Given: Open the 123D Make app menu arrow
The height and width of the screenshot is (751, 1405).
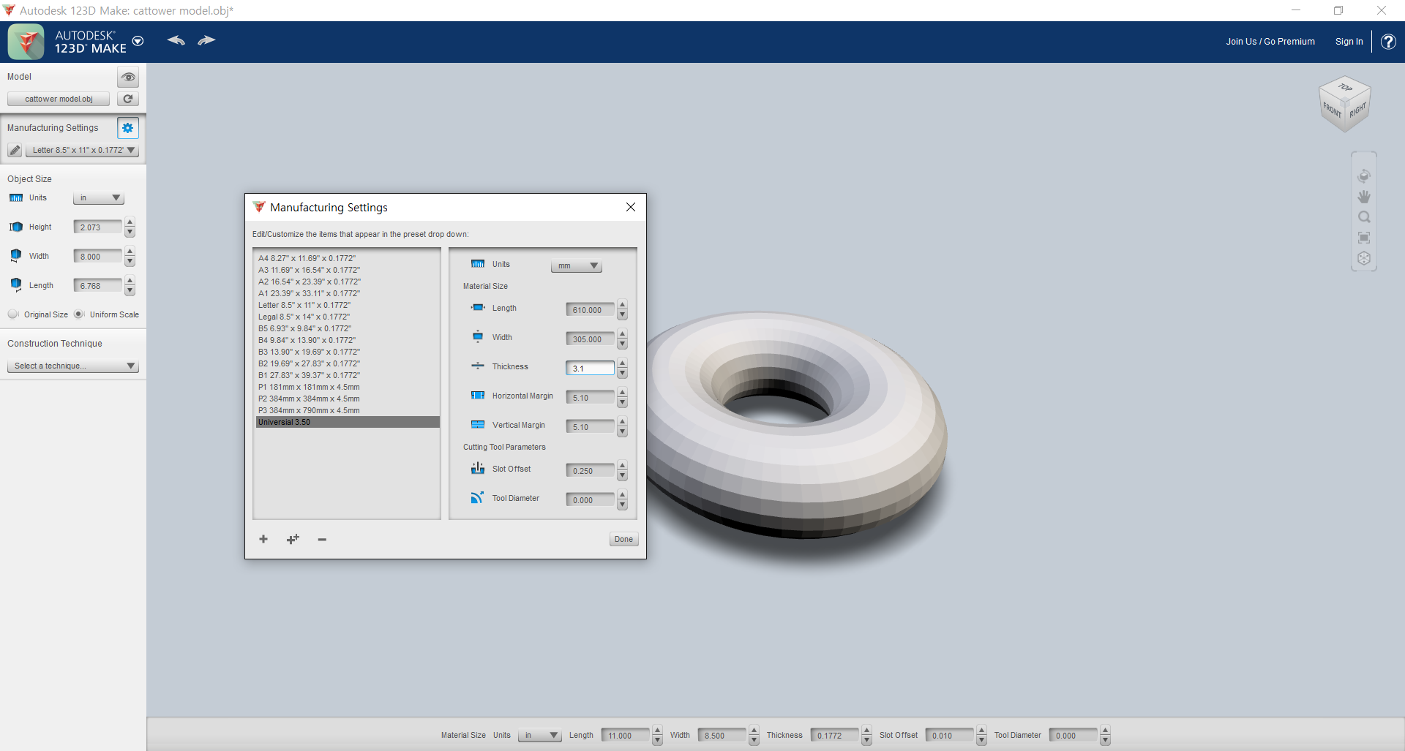Looking at the screenshot, I should pos(138,41).
